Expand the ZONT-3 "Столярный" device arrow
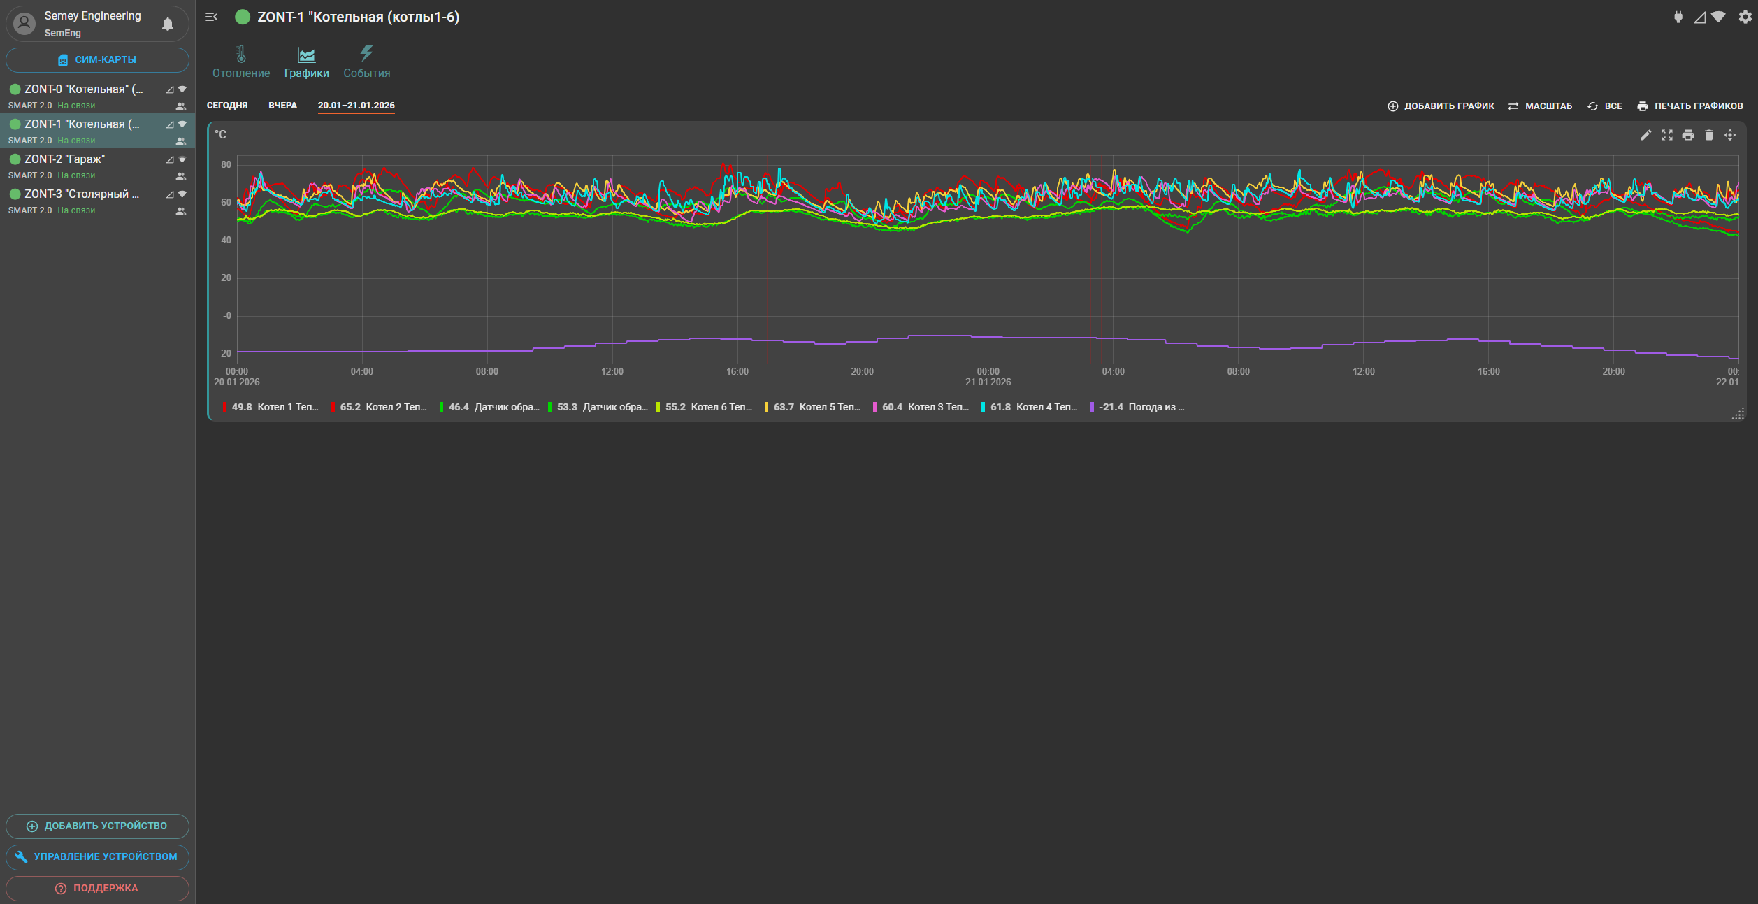 click(182, 194)
